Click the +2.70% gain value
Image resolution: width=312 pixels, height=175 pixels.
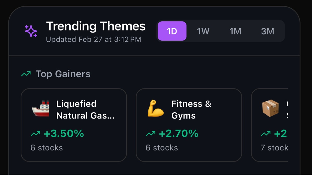point(179,134)
